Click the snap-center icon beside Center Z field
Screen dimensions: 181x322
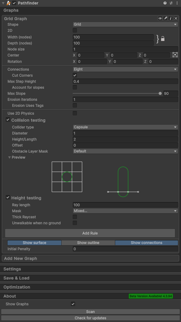(x=175, y=55)
